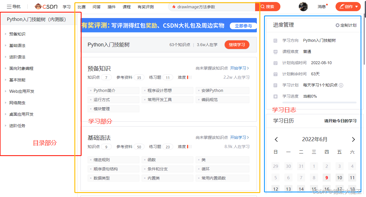Expand 进阶任务 in the sidebar tree

[x=5, y=126]
